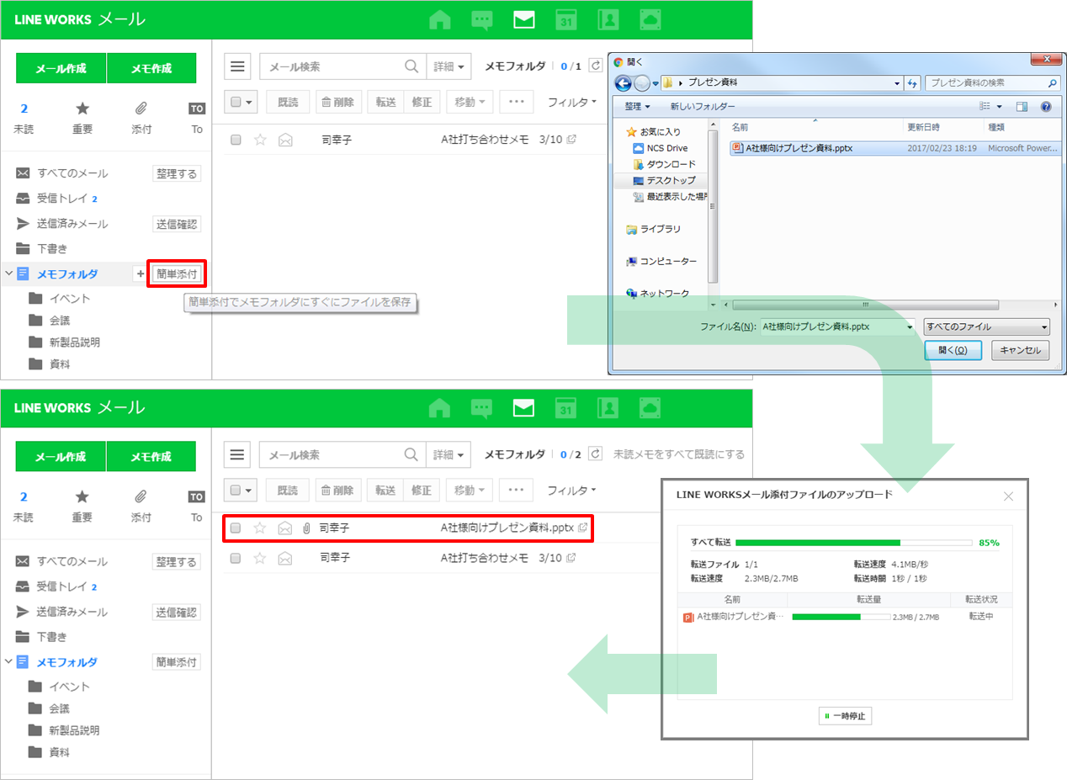
Task: Click the paperclip icon on the プレゼン資料 memo row
Action: click(x=306, y=528)
